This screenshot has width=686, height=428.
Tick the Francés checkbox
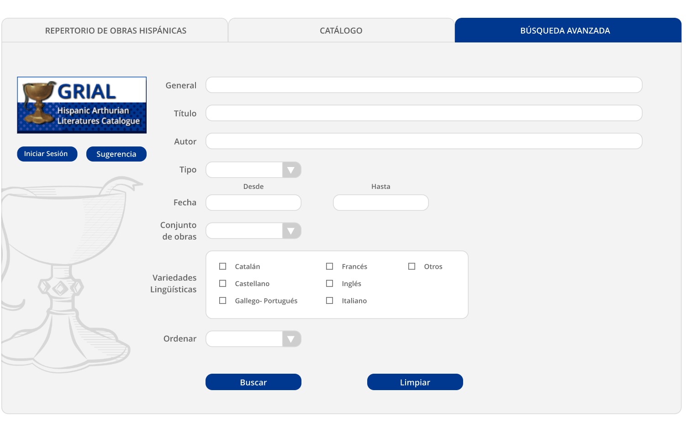tap(330, 266)
